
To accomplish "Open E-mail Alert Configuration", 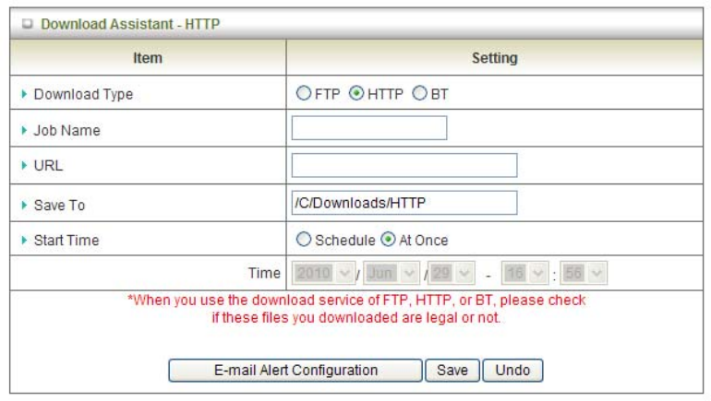I will coord(295,371).
